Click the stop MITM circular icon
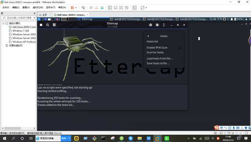This screenshot has width=251, height=142. (x=157, y=25)
